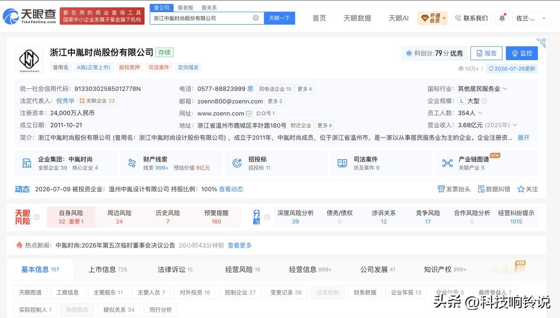
Task: Click the 企业集团 building icon
Action: point(27,163)
